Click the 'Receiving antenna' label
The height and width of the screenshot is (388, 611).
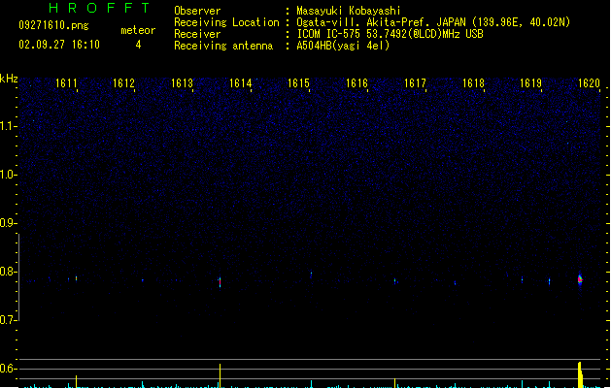point(223,46)
